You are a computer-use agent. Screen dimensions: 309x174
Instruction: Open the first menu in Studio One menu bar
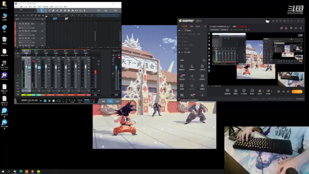click(x=17, y=7)
